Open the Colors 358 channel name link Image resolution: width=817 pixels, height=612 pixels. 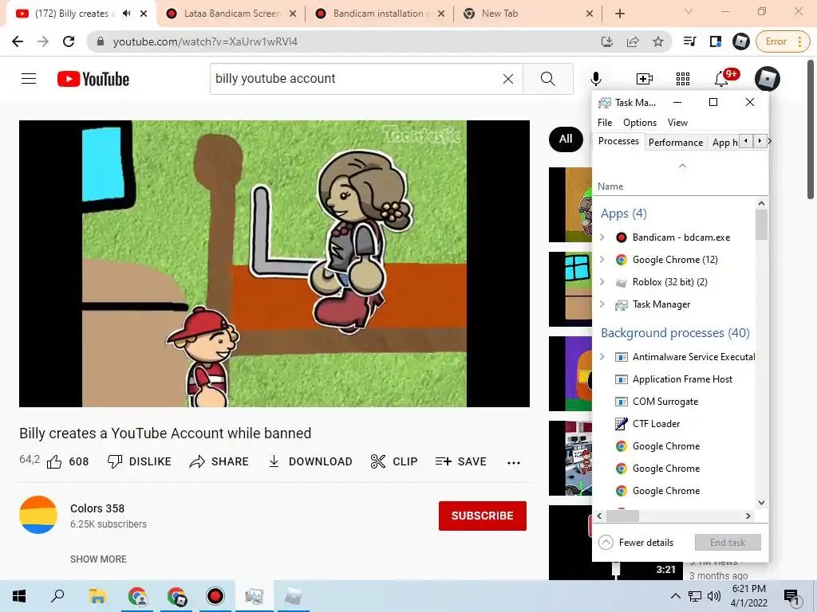point(97,508)
